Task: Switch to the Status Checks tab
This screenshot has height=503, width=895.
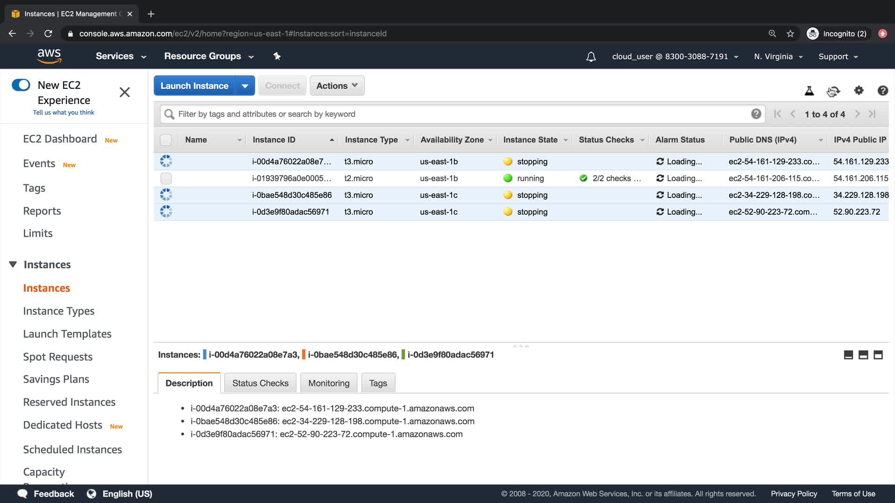Action: (260, 383)
